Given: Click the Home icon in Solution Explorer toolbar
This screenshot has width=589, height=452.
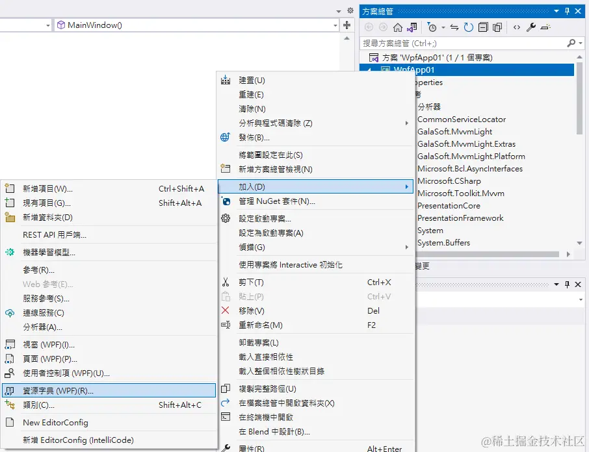Looking at the screenshot, I should tap(398, 27).
